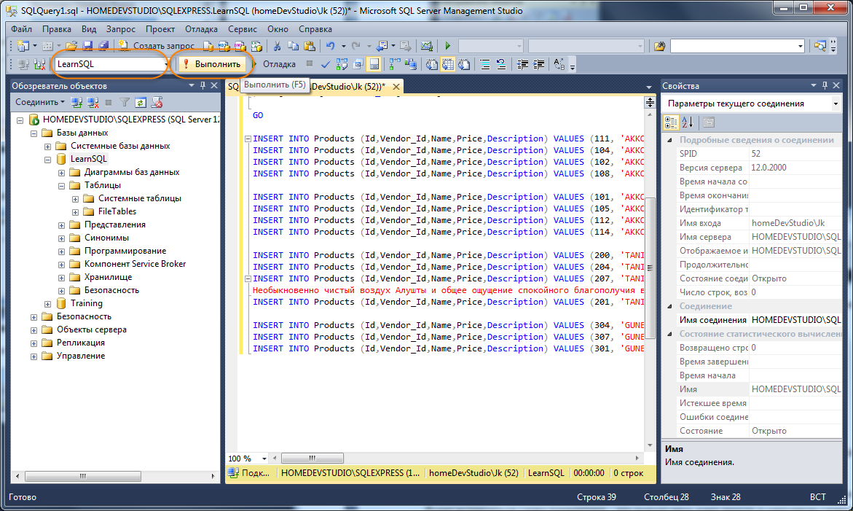The image size is (853, 511).
Task: Click the Uncomment lines icon
Action: pos(501,64)
